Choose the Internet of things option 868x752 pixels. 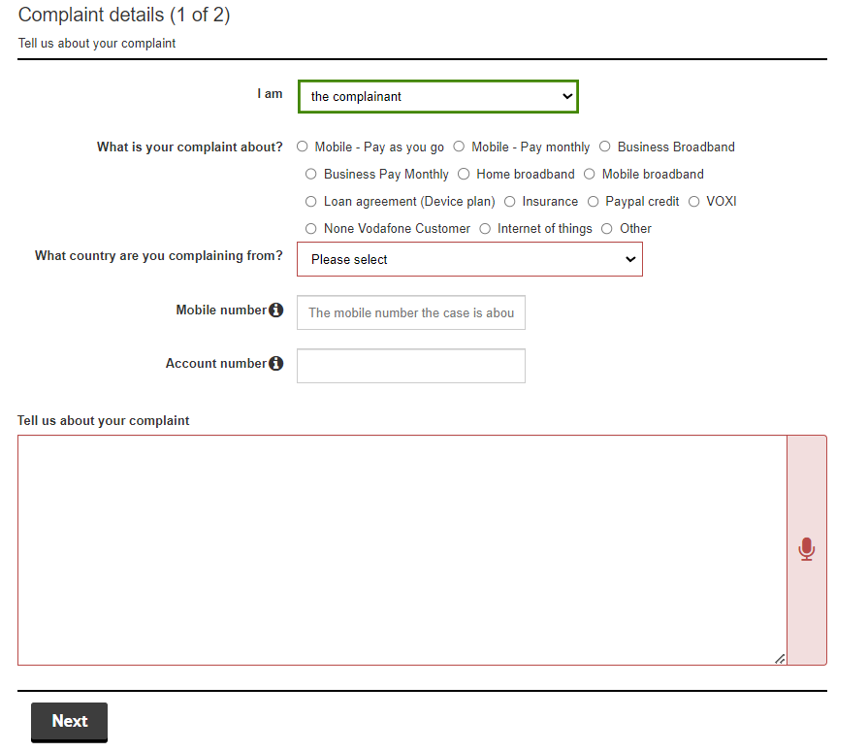pos(486,229)
